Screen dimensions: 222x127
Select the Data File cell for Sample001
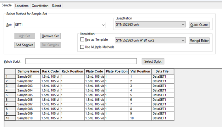click(163, 76)
